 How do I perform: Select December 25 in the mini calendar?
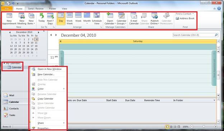(x=36, y=49)
